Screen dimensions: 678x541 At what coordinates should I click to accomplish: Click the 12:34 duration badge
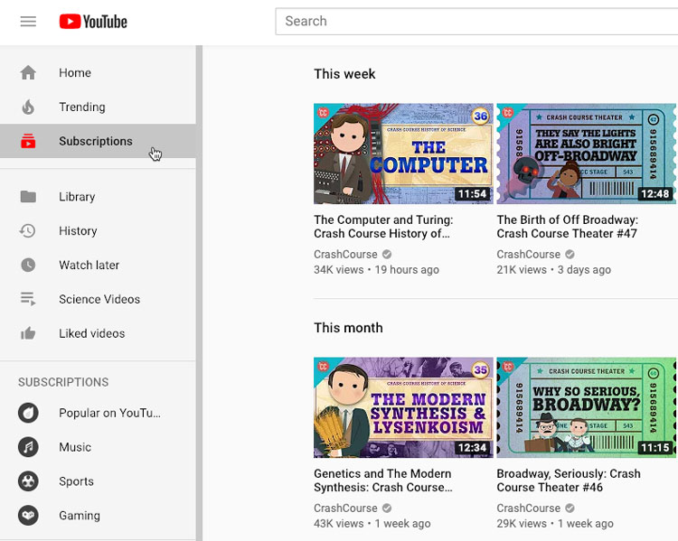point(472,448)
